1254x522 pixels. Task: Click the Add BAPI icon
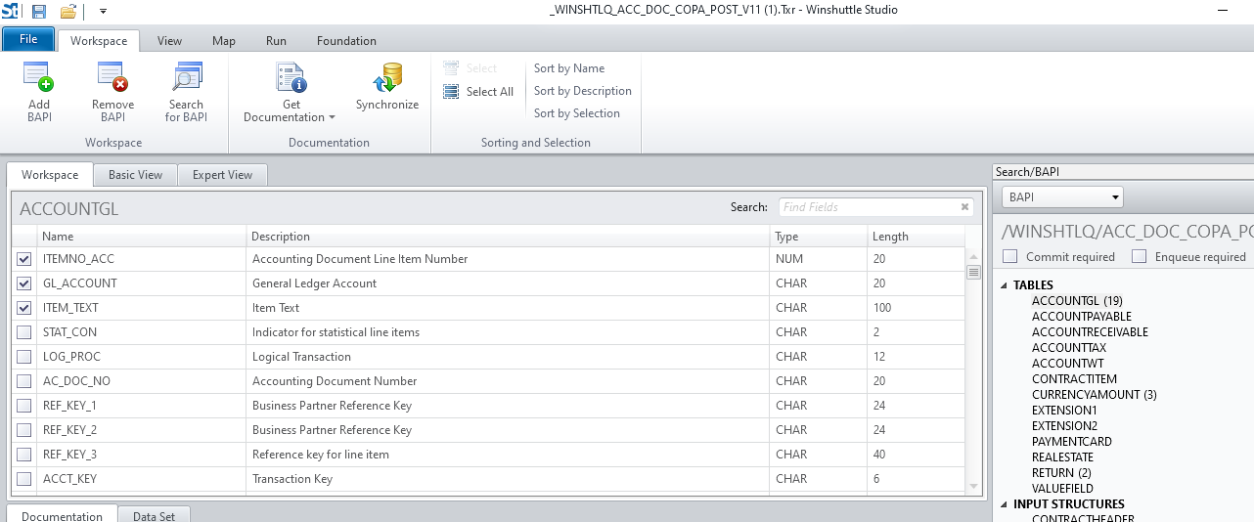tap(39, 77)
